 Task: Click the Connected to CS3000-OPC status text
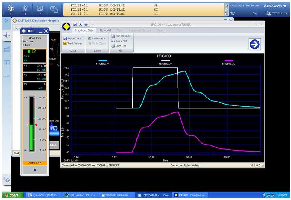(91, 165)
